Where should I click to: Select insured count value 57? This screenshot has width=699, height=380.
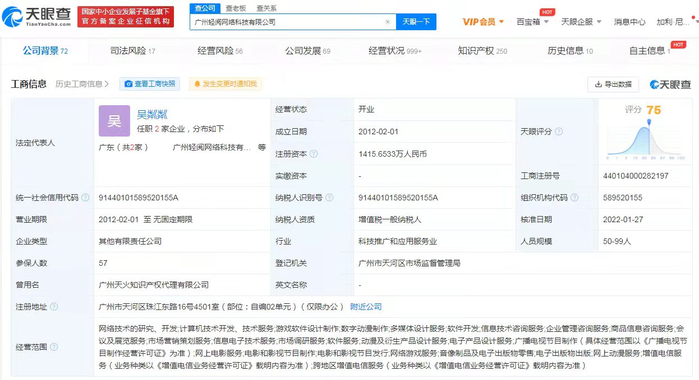pos(103,263)
